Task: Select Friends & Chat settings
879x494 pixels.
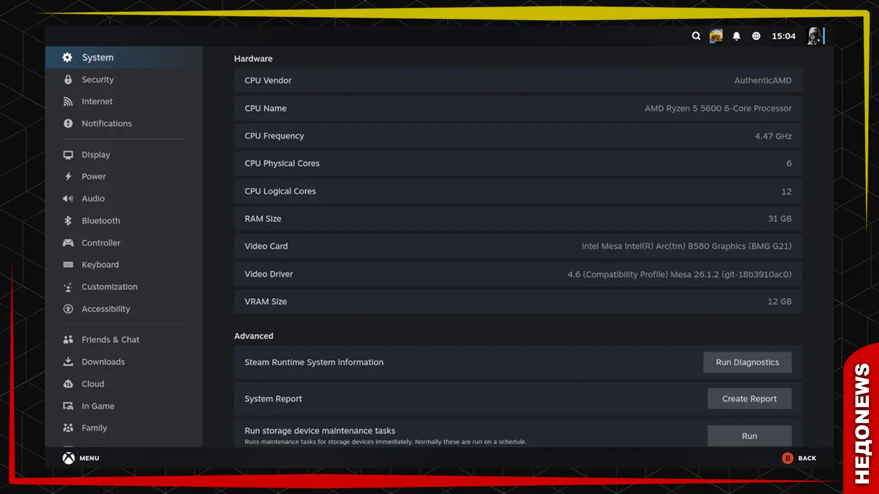Action: tap(124, 339)
